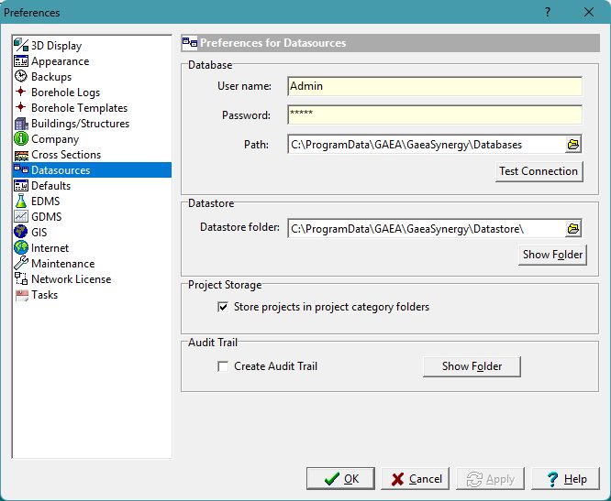Viewport: 611px width, 501px height.
Task: Select Cross Sections in the category list
Action: (x=66, y=155)
